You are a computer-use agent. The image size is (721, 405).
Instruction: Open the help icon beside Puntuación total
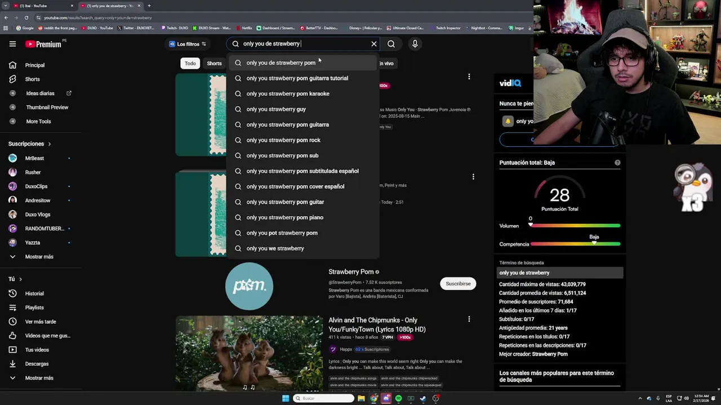click(x=617, y=163)
